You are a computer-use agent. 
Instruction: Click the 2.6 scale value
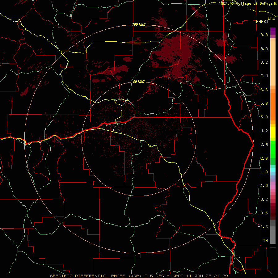[x=264, y=158]
